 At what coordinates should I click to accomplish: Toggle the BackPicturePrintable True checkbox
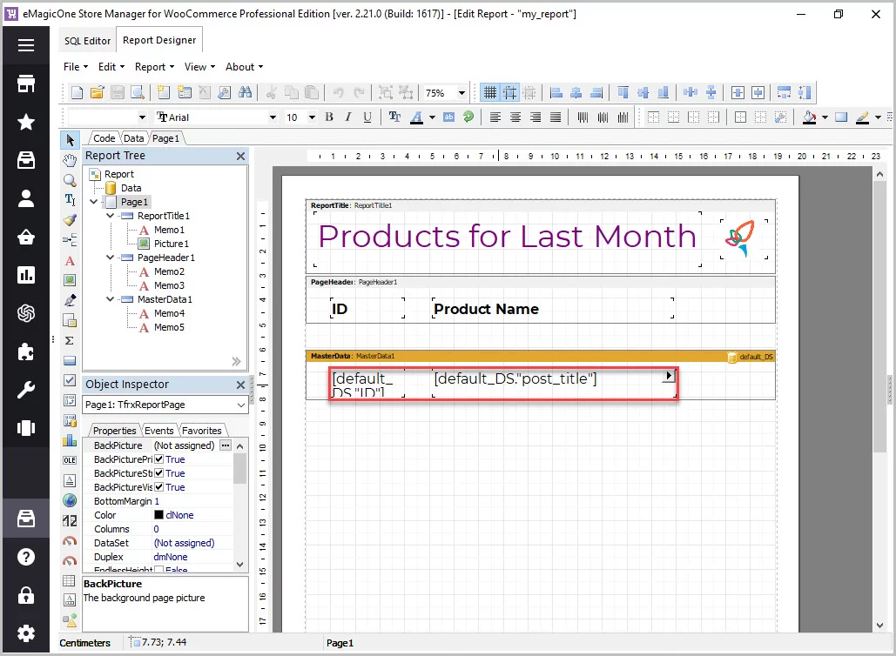coord(158,459)
